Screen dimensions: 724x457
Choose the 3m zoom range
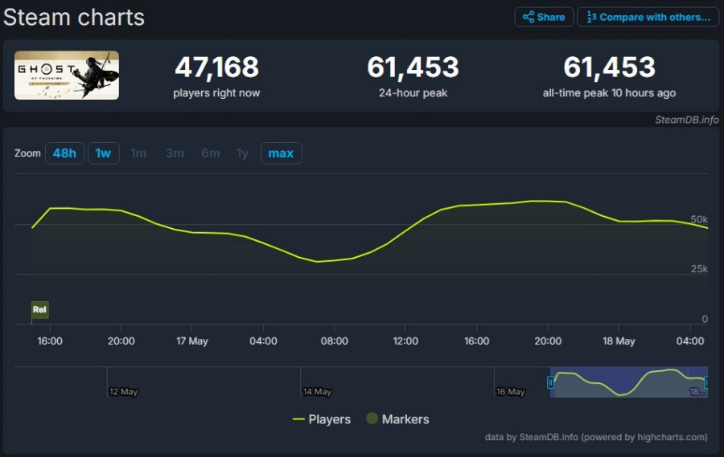pos(175,153)
